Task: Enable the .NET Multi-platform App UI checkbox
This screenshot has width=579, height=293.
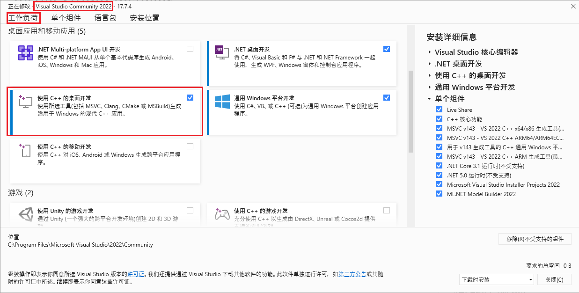Action: [190, 49]
